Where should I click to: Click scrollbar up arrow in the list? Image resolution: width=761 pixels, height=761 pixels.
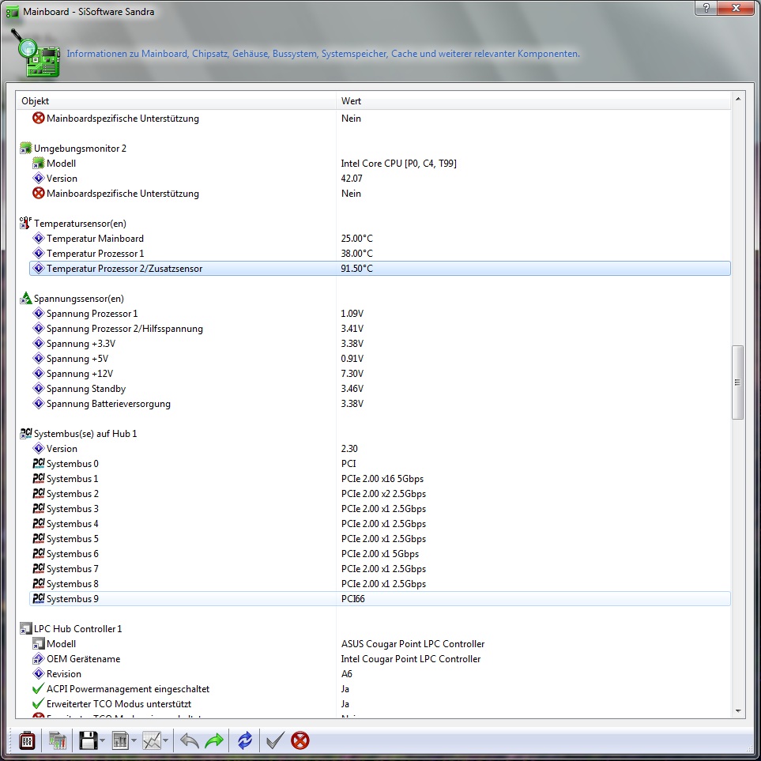(738, 99)
